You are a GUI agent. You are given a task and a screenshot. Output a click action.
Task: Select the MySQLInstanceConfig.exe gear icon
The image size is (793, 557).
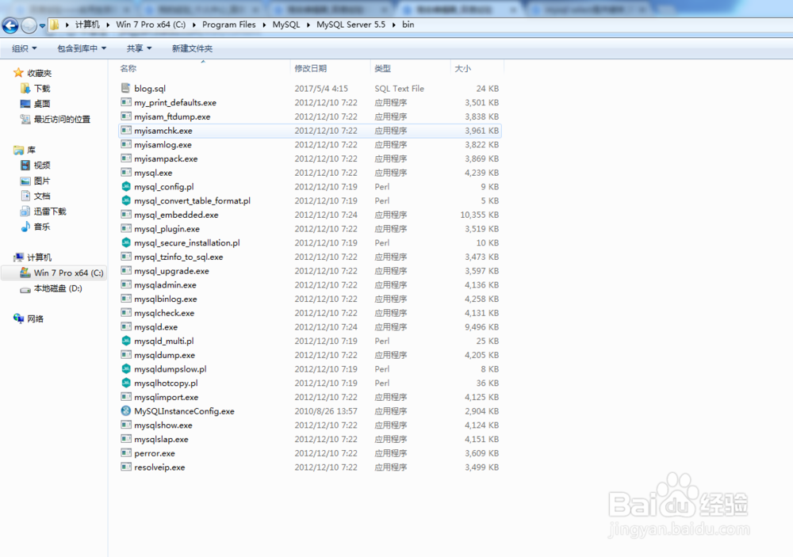click(126, 411)
